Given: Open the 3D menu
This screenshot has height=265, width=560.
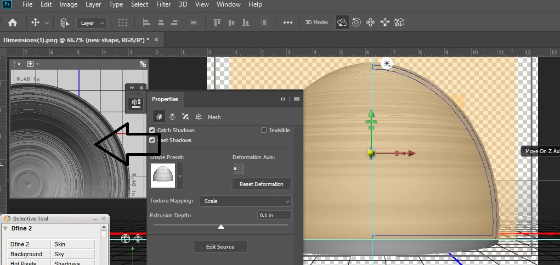Looking at the screenshot, I should pyautogui.click(x=183, y=4).
